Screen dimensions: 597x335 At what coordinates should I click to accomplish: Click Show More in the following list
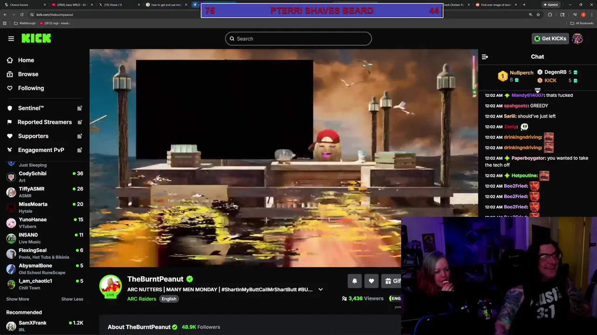pos(18,299)
